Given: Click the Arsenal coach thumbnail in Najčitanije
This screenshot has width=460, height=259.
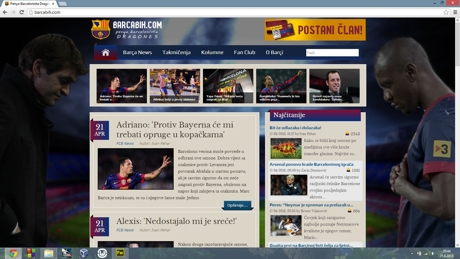Looking at the screenshot, I should coord(289,185).
